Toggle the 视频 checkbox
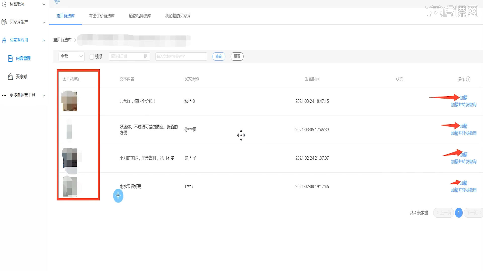The width and height of the screenshot is (483, 271). pos(92,57)
